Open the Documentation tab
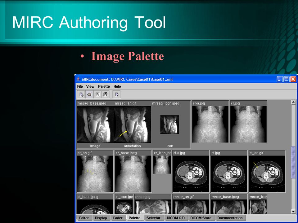 230,218
